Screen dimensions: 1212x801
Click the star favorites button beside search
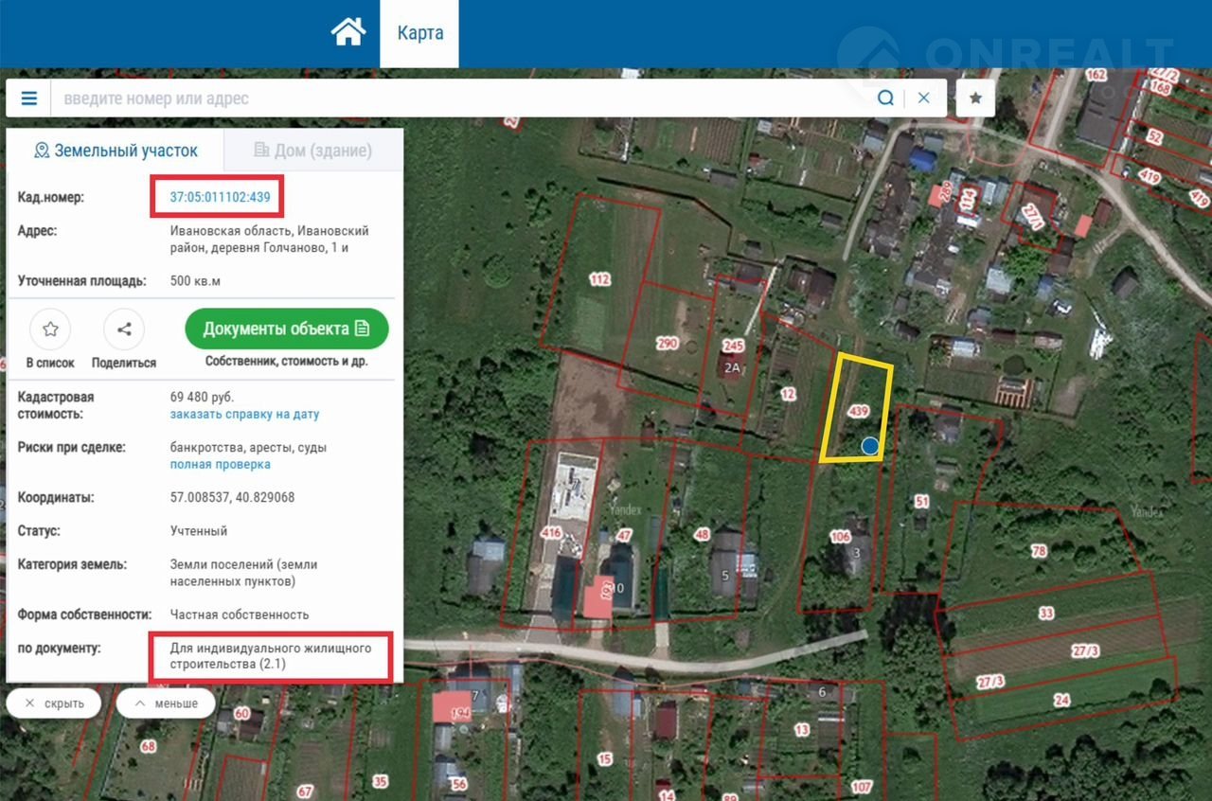(975, 98)
